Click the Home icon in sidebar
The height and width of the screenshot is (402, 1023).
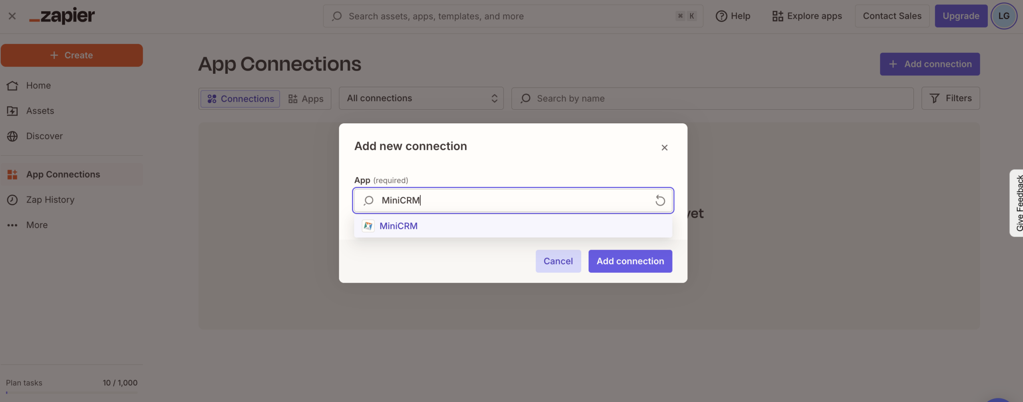(12, 85)
